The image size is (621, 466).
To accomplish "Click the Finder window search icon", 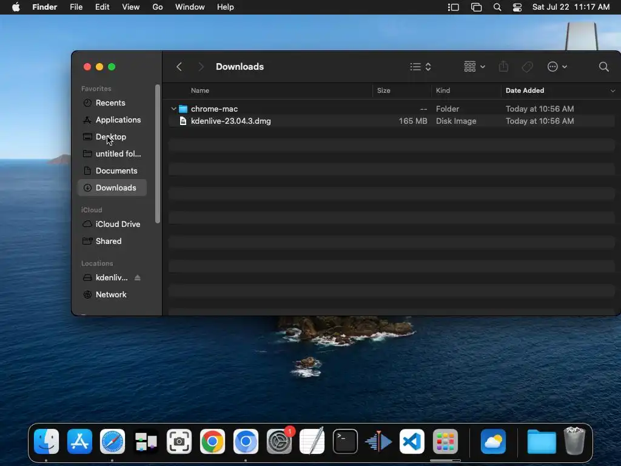I will pos(603,67).
